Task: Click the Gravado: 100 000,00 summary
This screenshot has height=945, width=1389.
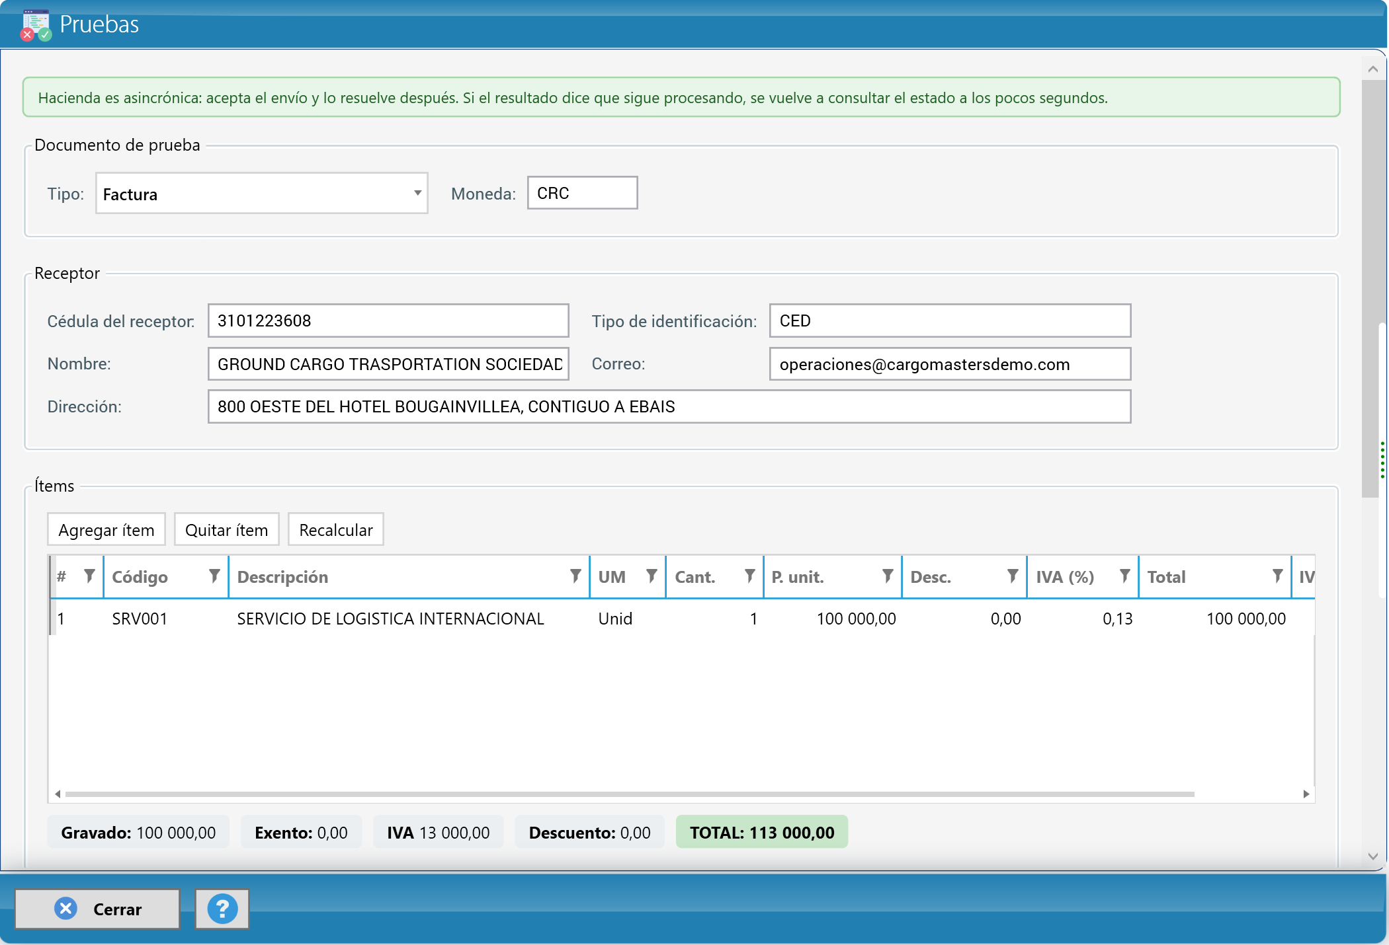Action: pos(138,833)
